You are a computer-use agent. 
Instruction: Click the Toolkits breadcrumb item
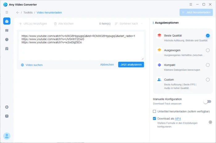[x=28, y=13]
